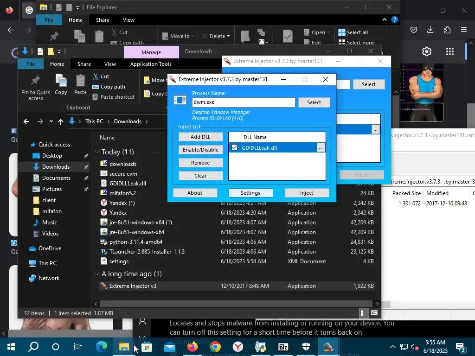Viewport: 475px width, 356px height.
Task: Open the Home ribbon tab in the Downloads window
Action: point(57,64)
